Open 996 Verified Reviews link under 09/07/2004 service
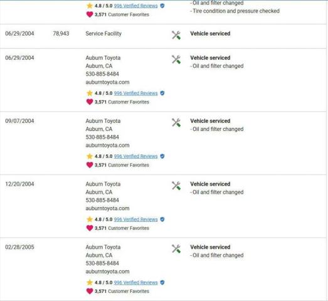The width and height of the screenshot is (328, 301). pos(135,156)
